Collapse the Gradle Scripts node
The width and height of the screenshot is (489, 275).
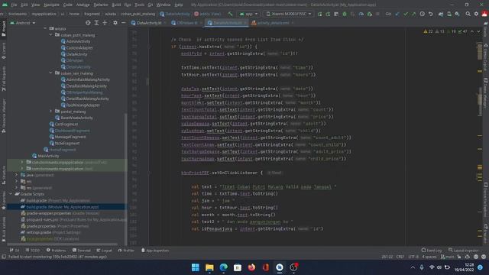(x=11, y=194)
